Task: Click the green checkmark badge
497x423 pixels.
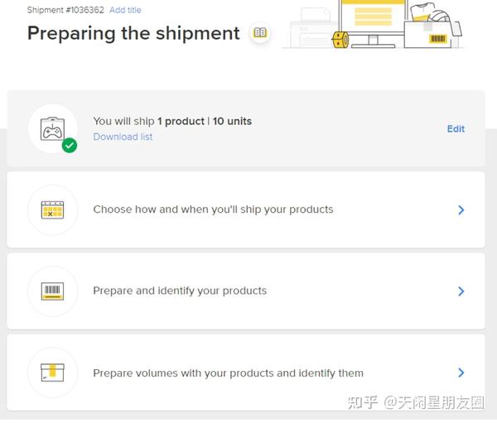Action: point(70,146)
